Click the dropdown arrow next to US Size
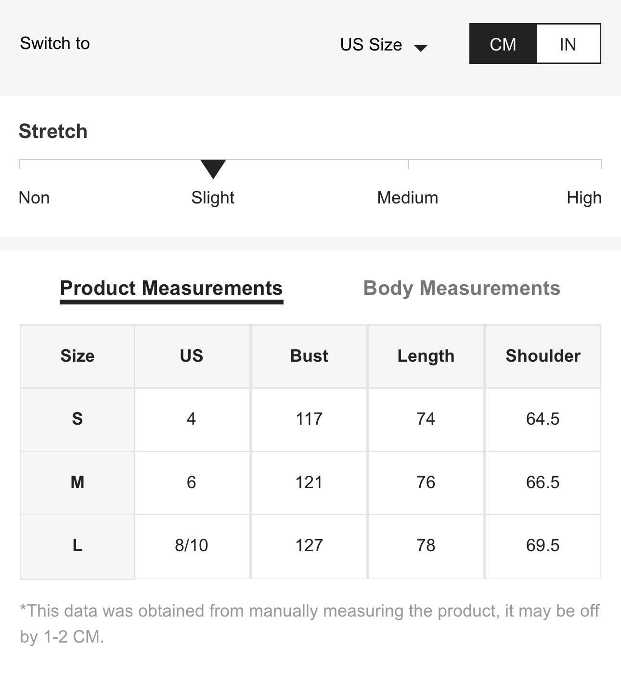621x682 pixels. (421, 48)
